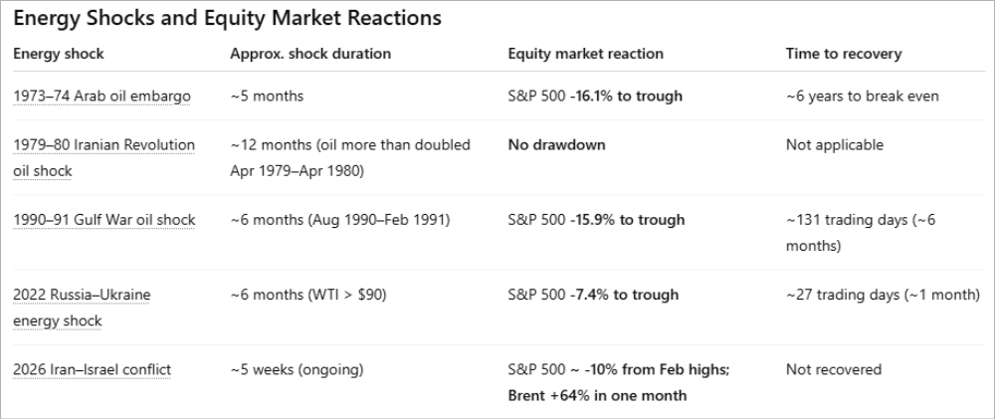The image size is (995, 419).
Task: Select the Time to recovery column header
Action: coord(844,54)
